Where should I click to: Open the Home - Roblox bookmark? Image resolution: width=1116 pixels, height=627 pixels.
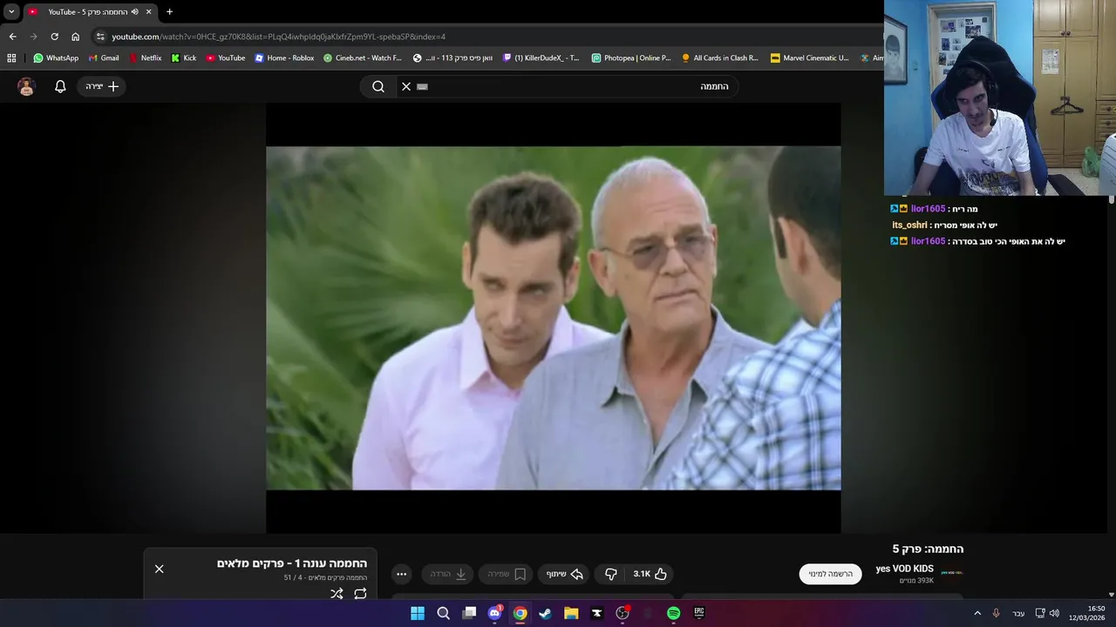(x=284, y=58)
